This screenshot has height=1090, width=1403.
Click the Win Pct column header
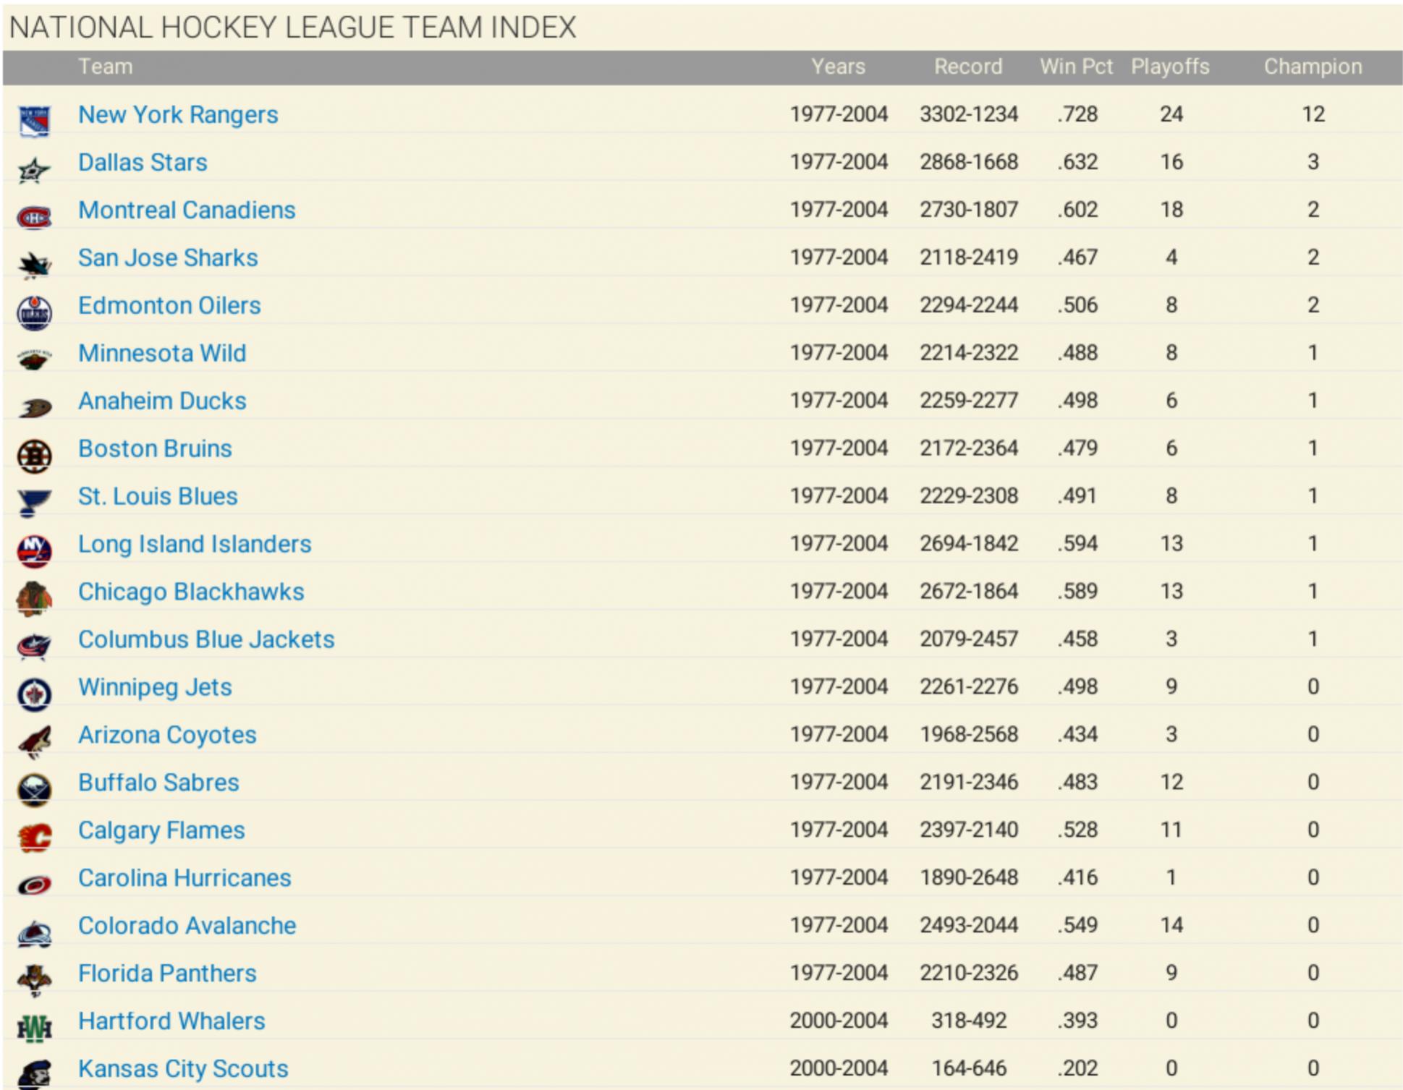click(1076, 67)
